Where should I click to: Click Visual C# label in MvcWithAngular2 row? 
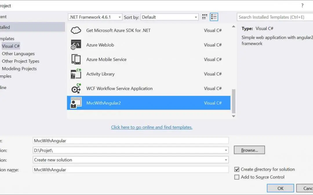pos(213,103)
